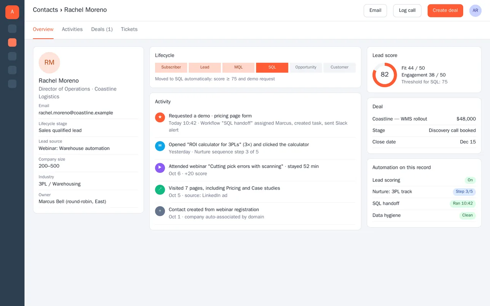
Task: Click the "Sales qualified lead" lifecycle stage value
Action: [60, 130]
